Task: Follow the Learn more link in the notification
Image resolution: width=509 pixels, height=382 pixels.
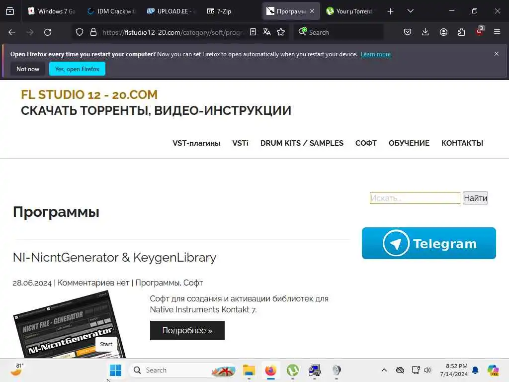Action: tap(376, 54)
